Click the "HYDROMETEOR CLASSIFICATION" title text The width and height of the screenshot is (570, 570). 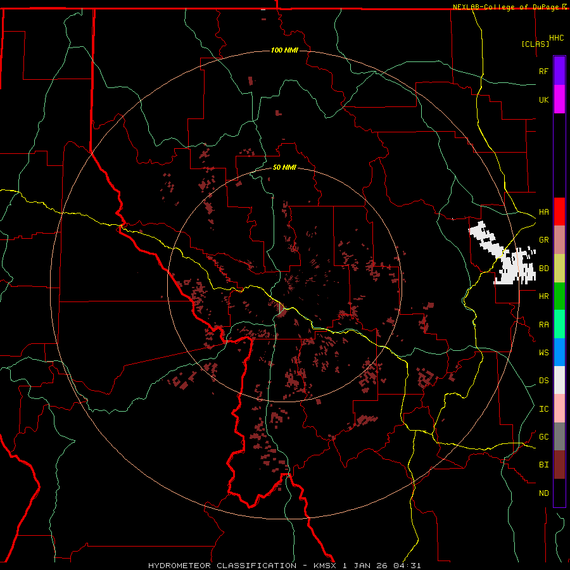[222, 566]
